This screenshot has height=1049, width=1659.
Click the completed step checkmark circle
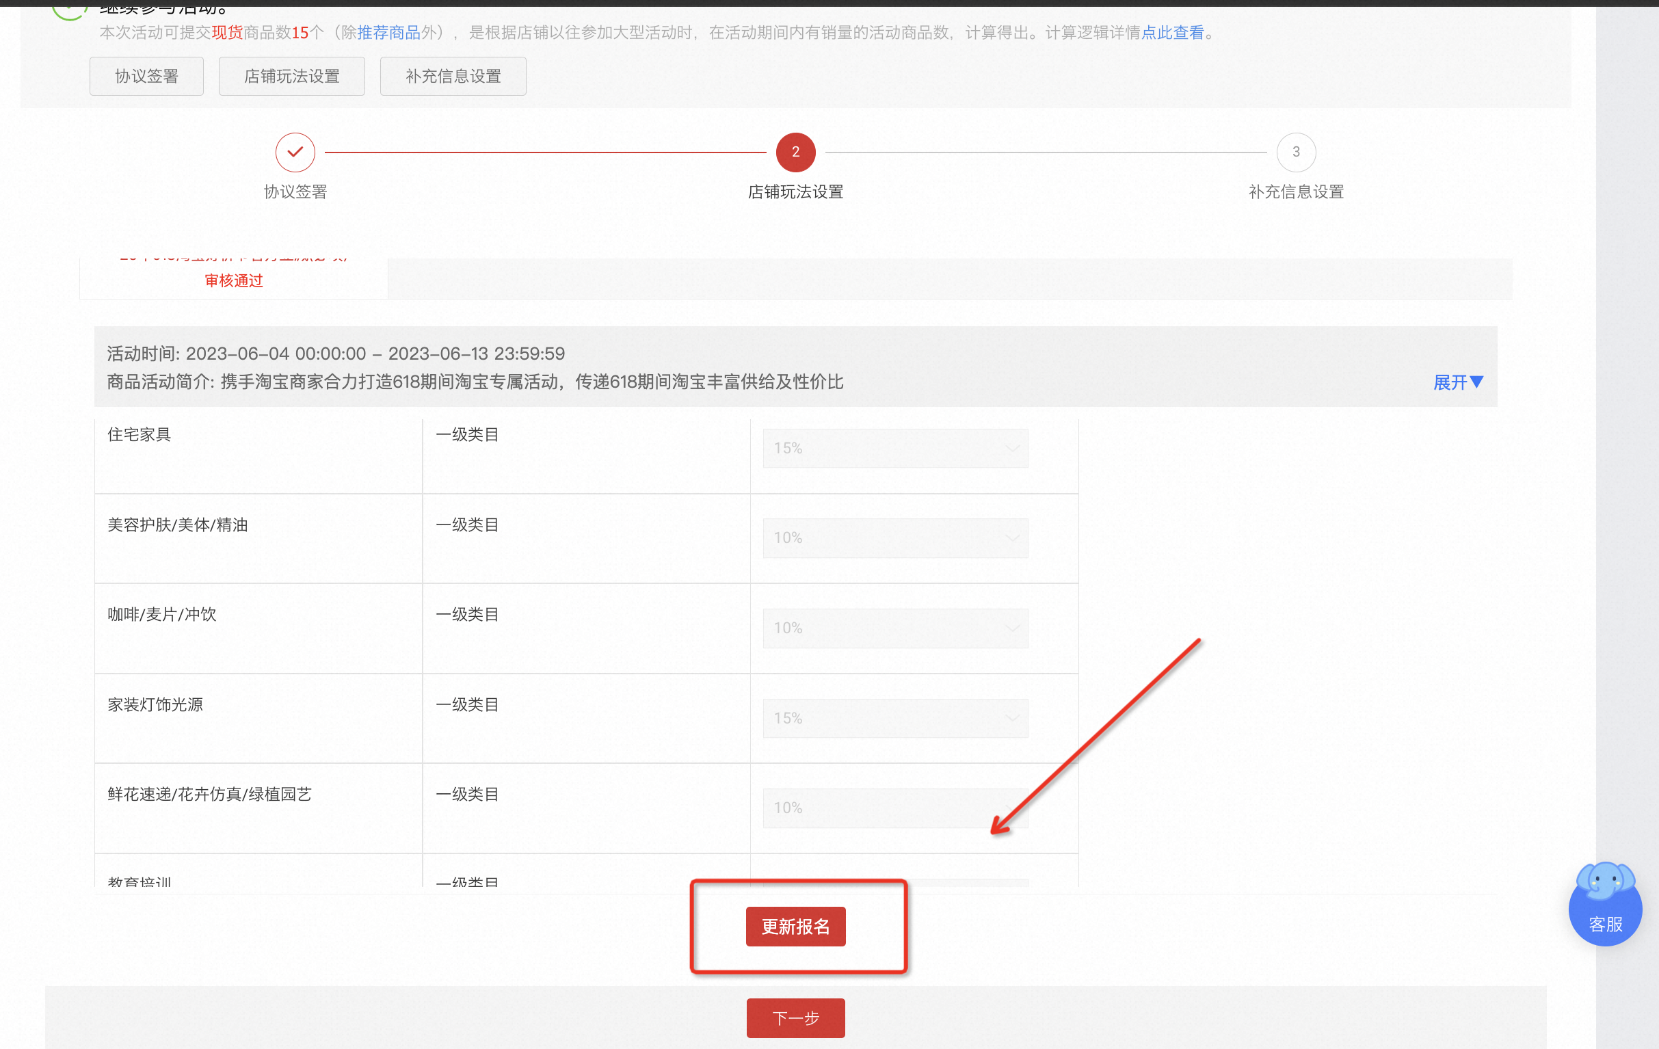(x=295, y=152)
